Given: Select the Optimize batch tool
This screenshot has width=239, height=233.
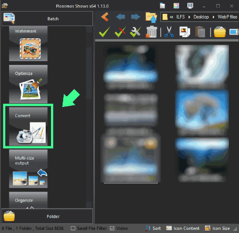Looking at the screenshot, I should pos(28,84).
